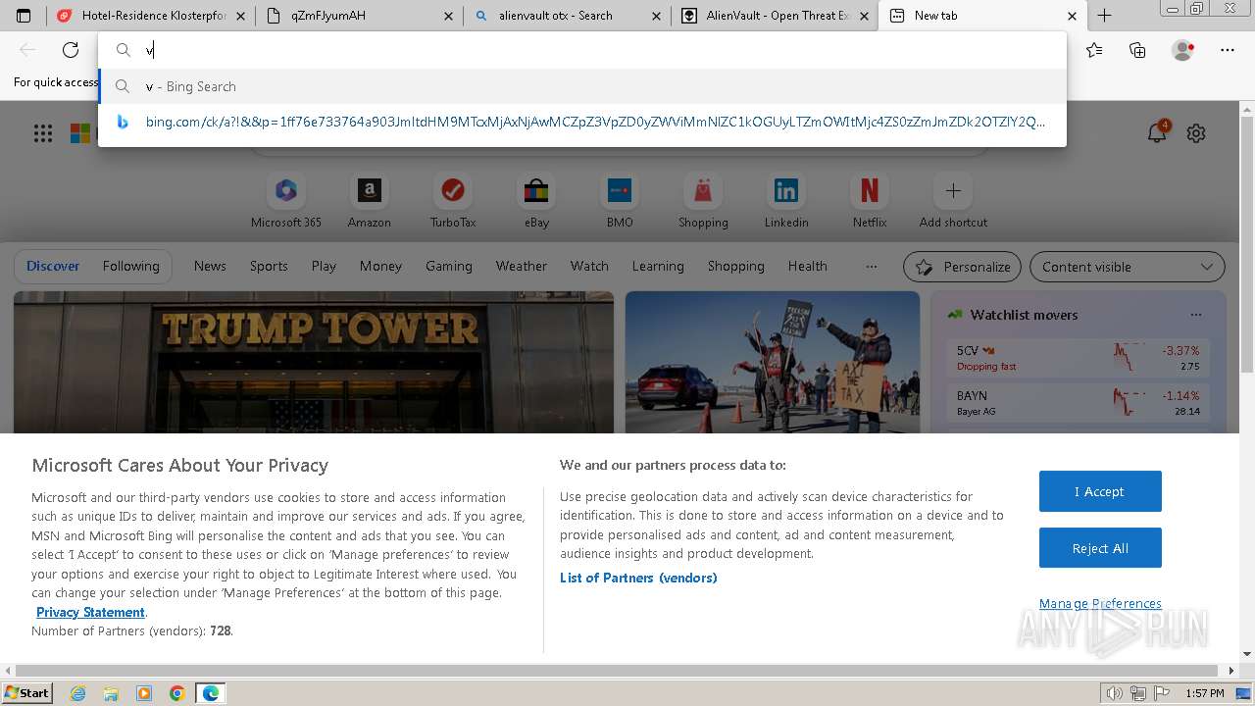Open the protest tax news thumbnail
Screen dimensions: 1255x706
tap(773, 362)
